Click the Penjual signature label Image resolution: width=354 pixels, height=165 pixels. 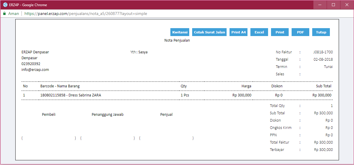tap(167, 115)
